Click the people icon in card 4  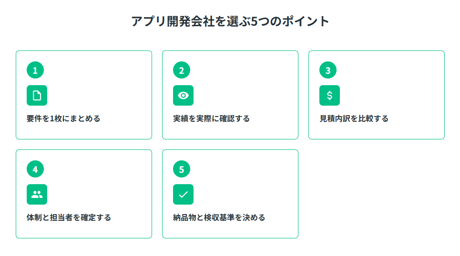37,194
